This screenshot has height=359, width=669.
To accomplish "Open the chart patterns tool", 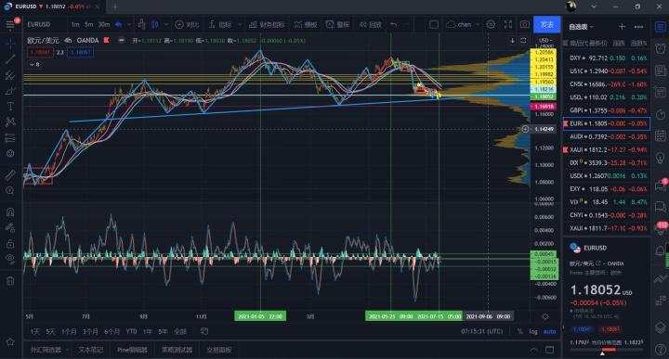I will (x=10, y=122).
